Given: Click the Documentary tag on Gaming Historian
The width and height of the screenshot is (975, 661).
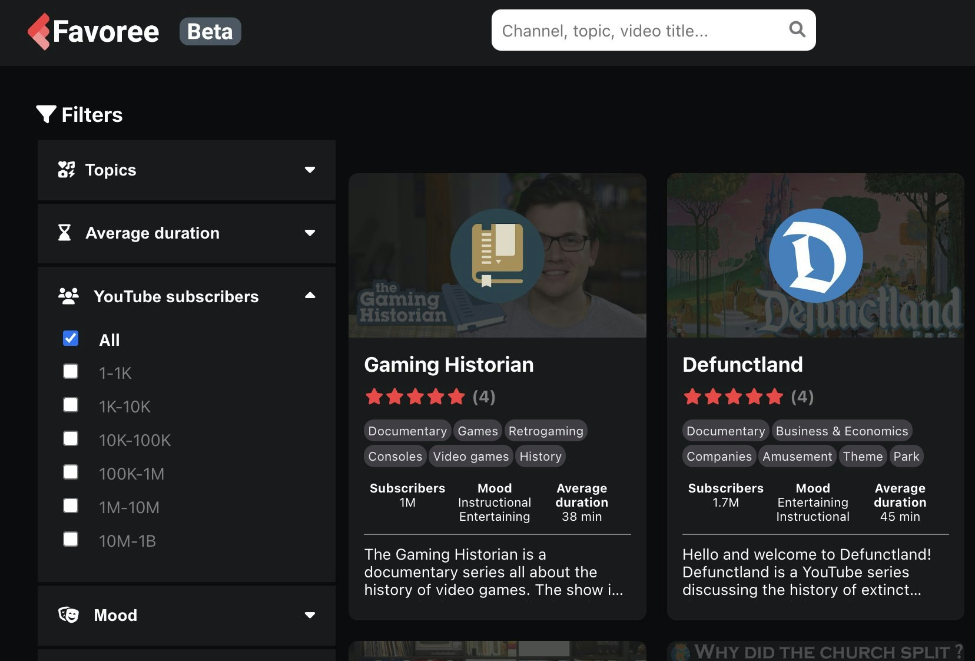Looking at the screenshot, I should click(407, 431).
